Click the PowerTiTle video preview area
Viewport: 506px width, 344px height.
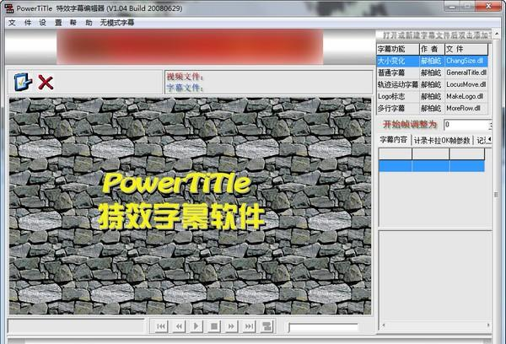[x=190, y=206]
